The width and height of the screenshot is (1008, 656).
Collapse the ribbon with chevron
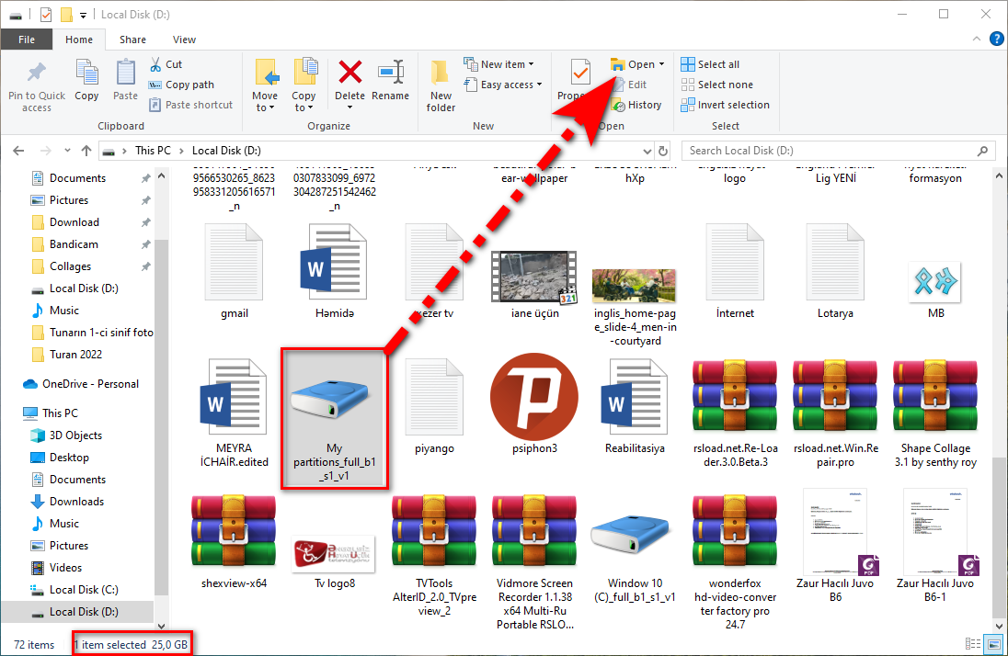(977, 40)
